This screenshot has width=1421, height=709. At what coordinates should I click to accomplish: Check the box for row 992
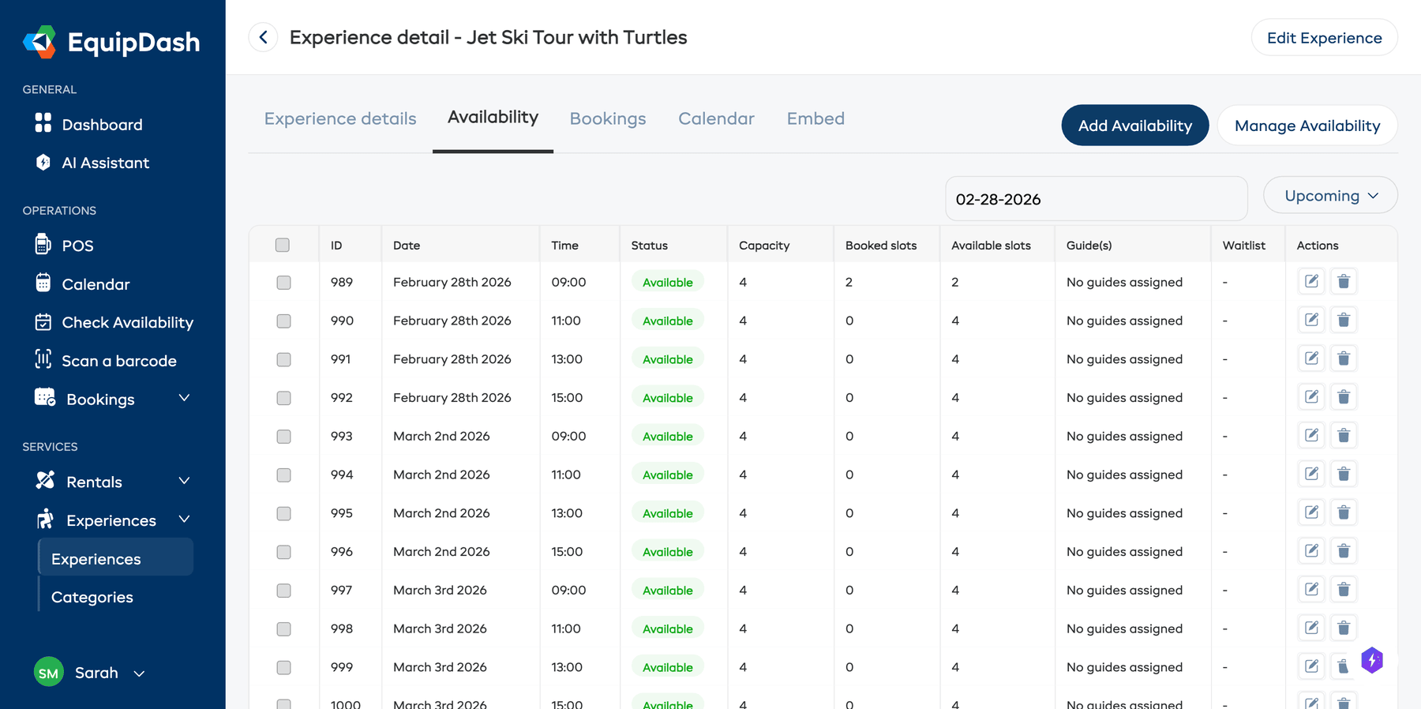coord(283,398)
